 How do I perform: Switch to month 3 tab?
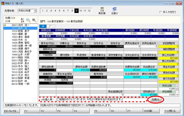(51, 11)
